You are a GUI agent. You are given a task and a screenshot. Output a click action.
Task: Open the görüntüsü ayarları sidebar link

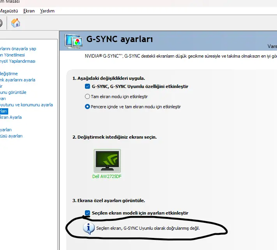click(x=11, y=136)
